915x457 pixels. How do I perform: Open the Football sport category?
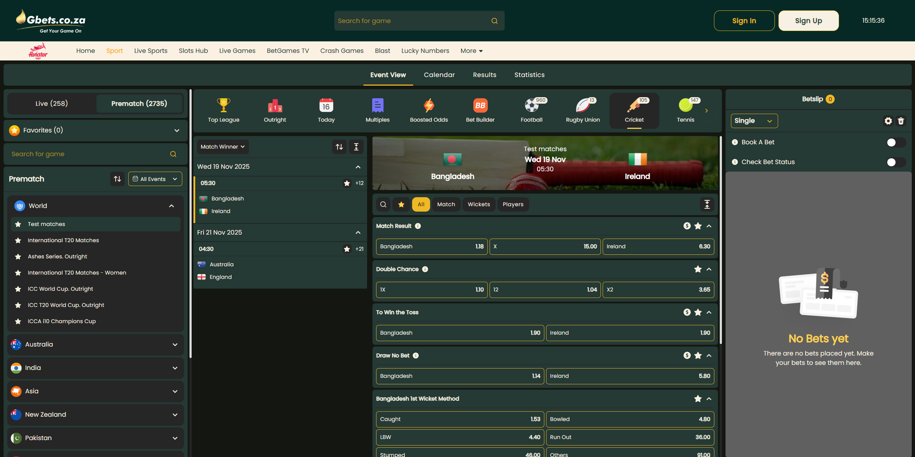[x=532, y=110]
